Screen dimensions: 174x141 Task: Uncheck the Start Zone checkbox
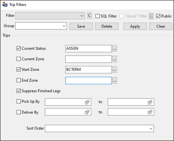19,69
